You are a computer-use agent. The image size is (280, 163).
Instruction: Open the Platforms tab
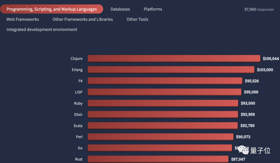153,9
